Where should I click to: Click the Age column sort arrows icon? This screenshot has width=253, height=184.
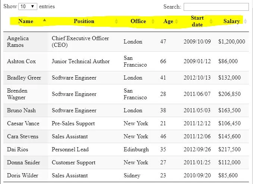click(x=177, y=22)
